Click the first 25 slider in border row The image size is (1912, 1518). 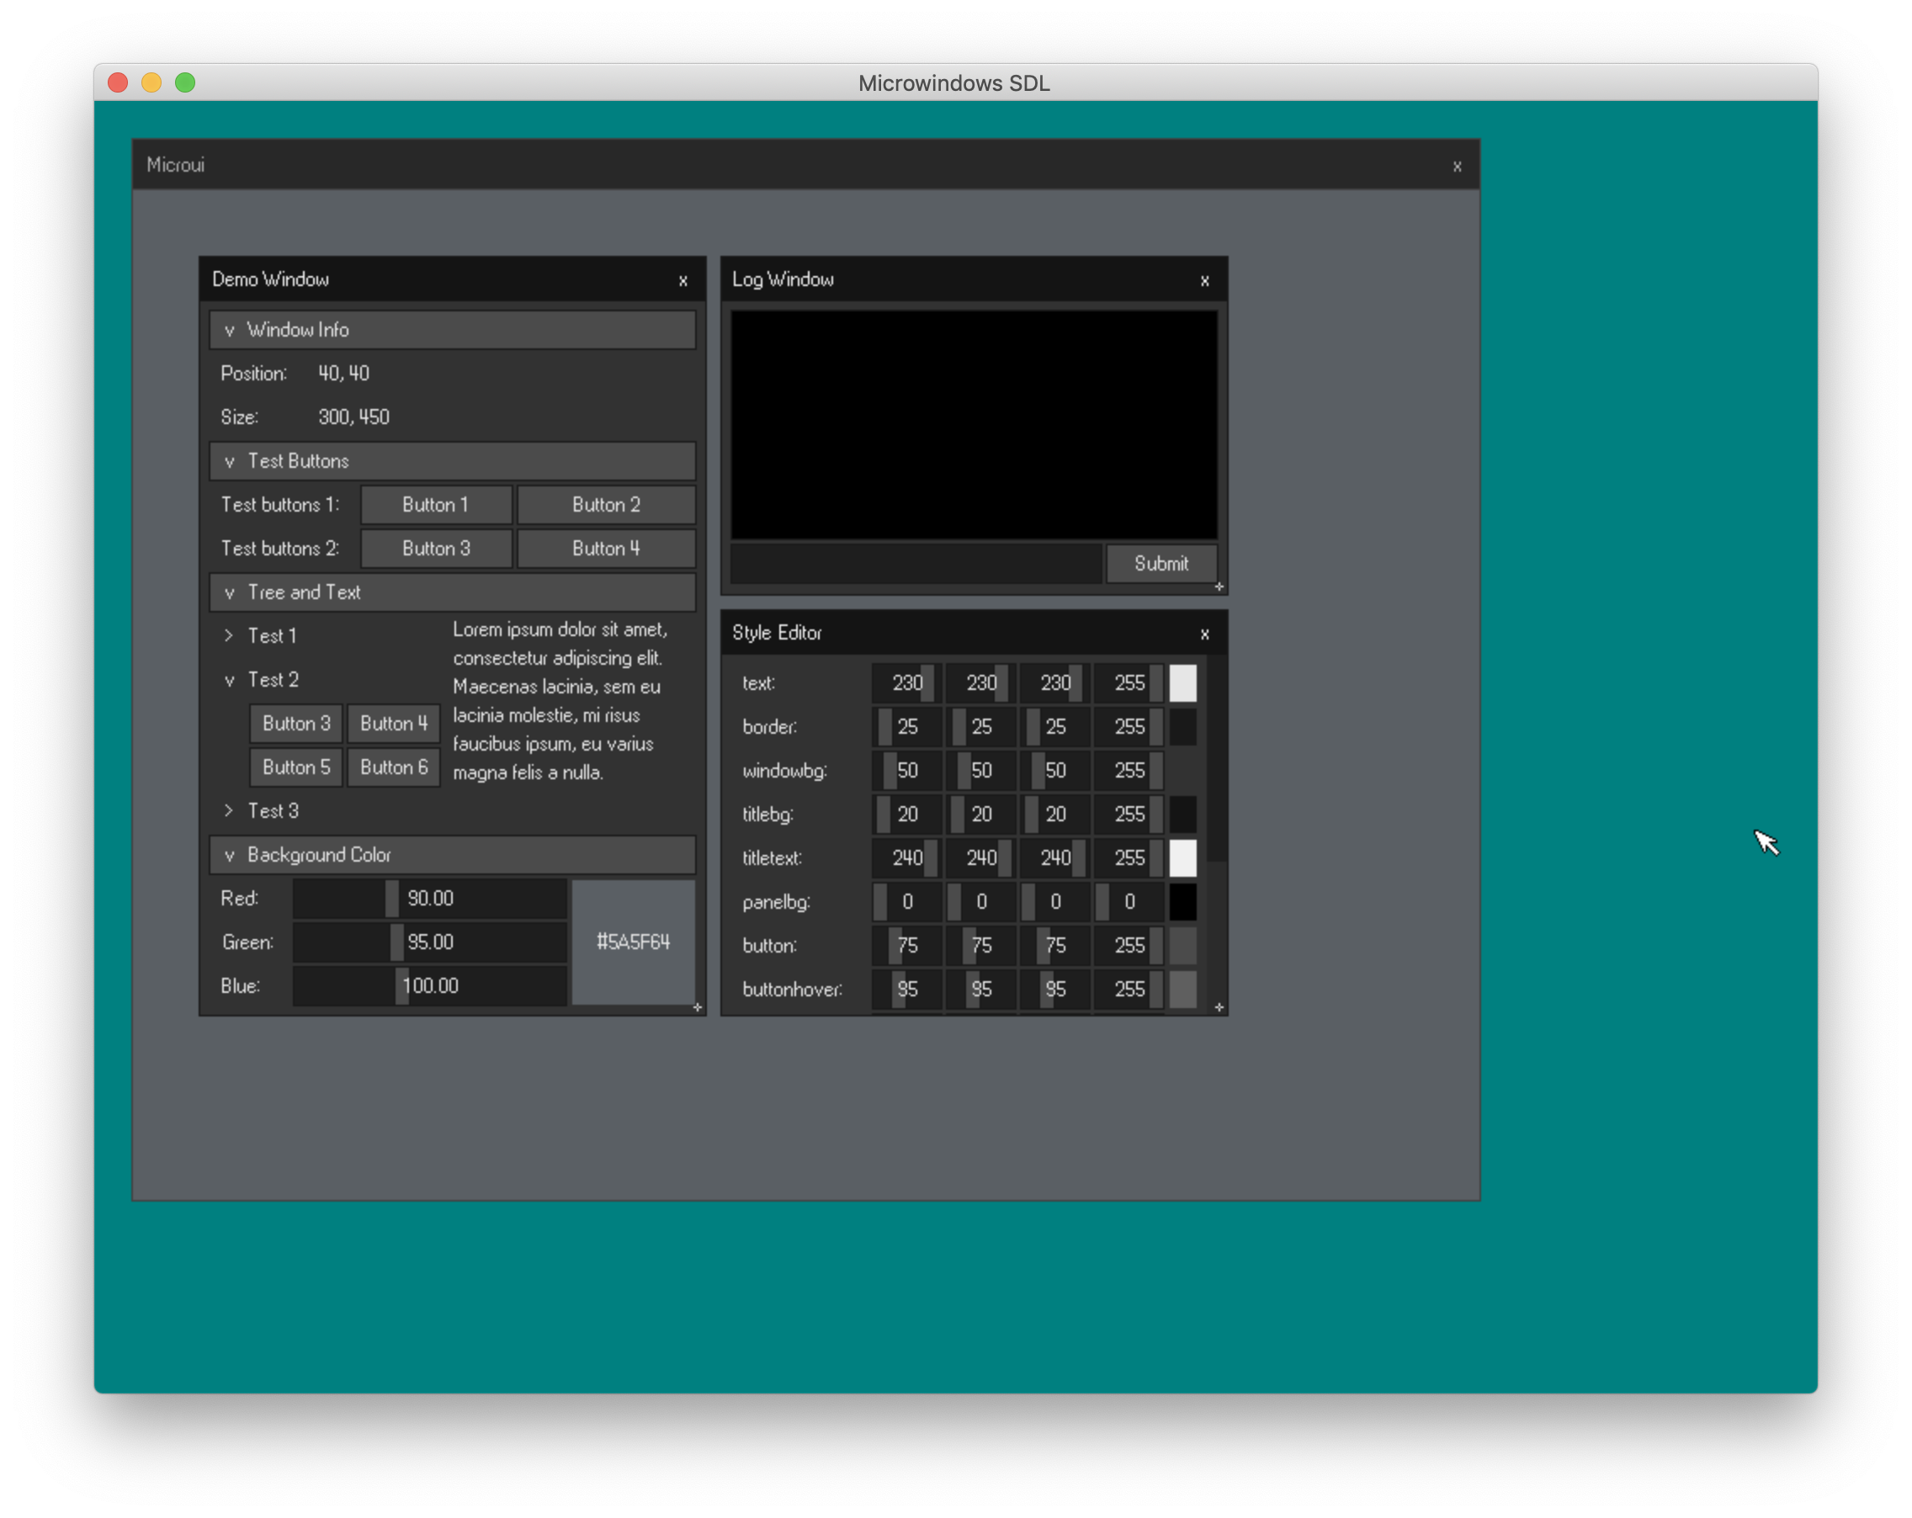[906, 727]
